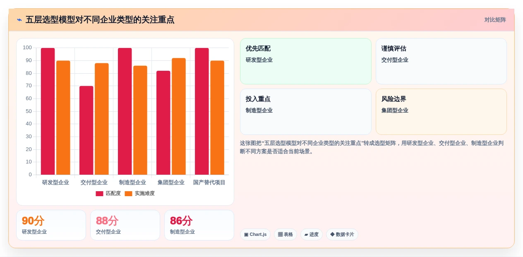Click the 100 y-axis tick label

[x=27, y=48]
